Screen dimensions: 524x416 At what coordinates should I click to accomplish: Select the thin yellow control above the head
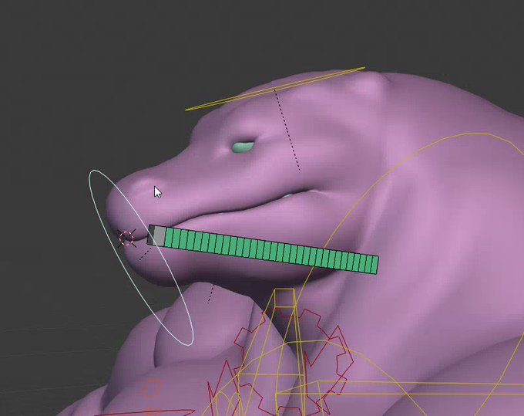click(x=274, y=89)
